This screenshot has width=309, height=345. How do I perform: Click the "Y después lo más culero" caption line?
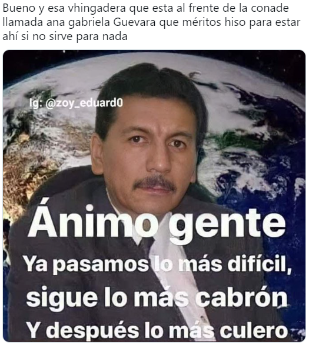click(158, 330)
